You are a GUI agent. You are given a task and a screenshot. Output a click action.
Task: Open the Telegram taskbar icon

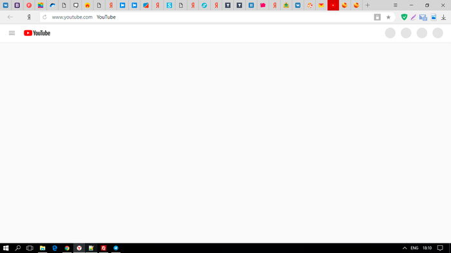coord(116,248)
